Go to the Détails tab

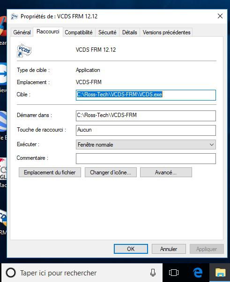[x=129, y=32]
